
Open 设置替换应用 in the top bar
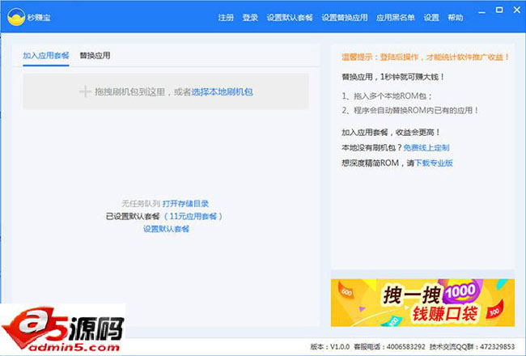(345, 18)
